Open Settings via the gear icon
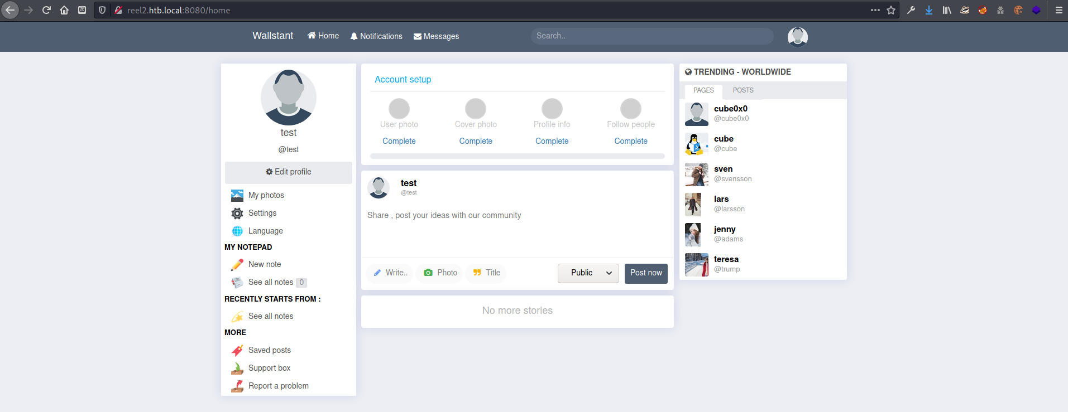The image size is (1068, 412). pos(237,213)
